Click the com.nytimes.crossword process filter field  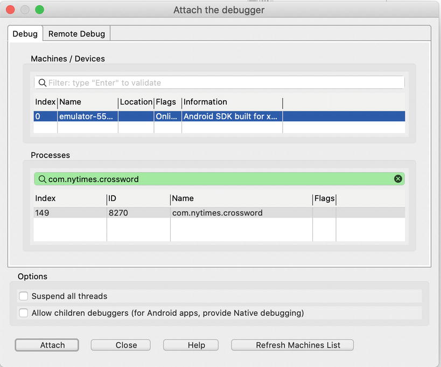[x=215, y=179]
